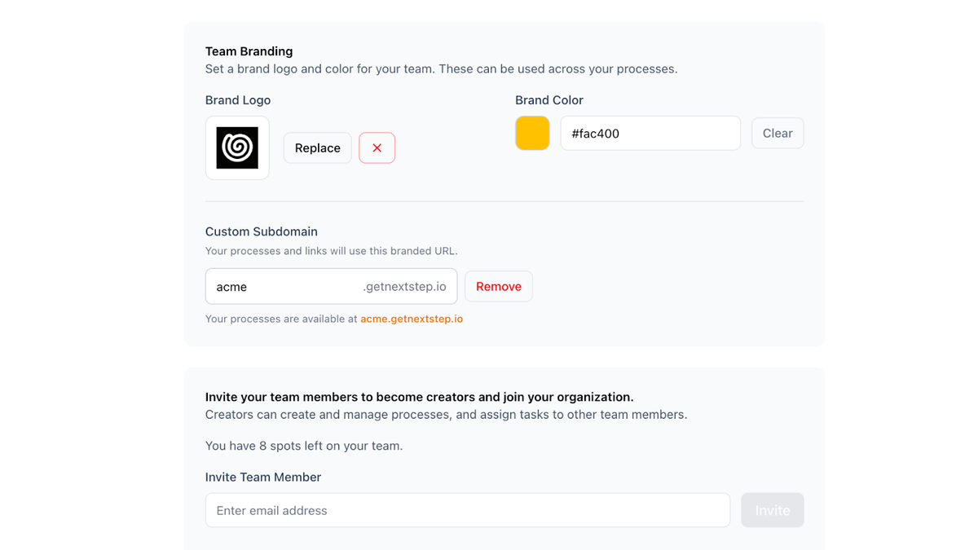Screen dimensions: 978x550
Task: Click the Invite Team Member label
Action: pos(262,477)
